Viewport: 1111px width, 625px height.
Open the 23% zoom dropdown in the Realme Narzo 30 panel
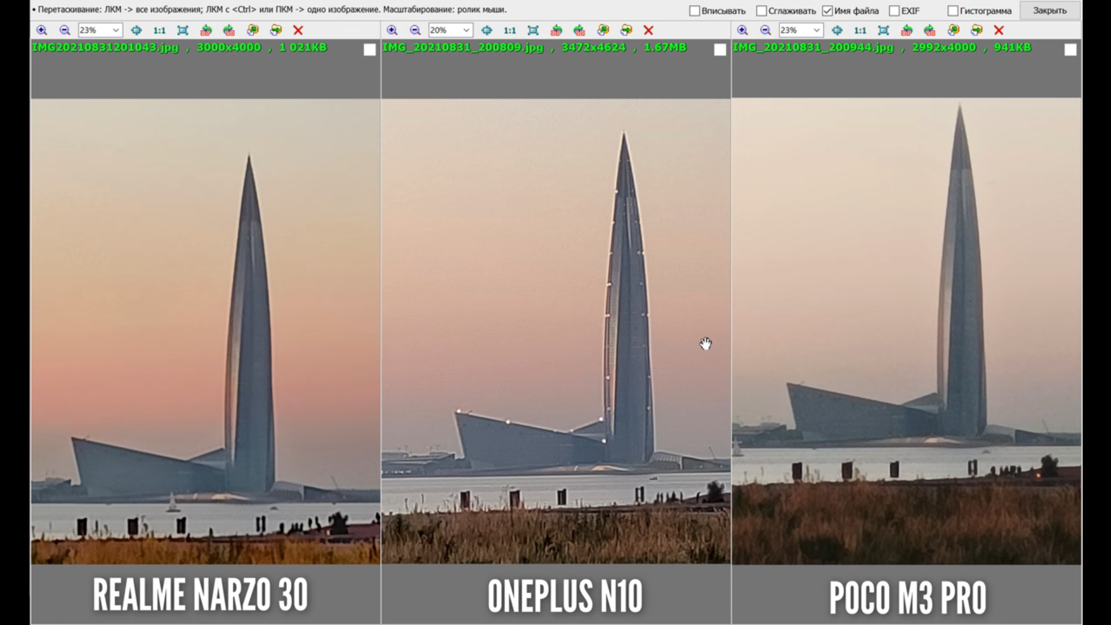click(116, 30)
